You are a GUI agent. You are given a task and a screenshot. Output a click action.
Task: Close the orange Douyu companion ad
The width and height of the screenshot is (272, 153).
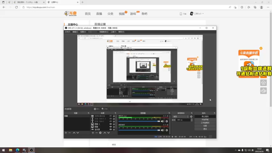point(261,48)
